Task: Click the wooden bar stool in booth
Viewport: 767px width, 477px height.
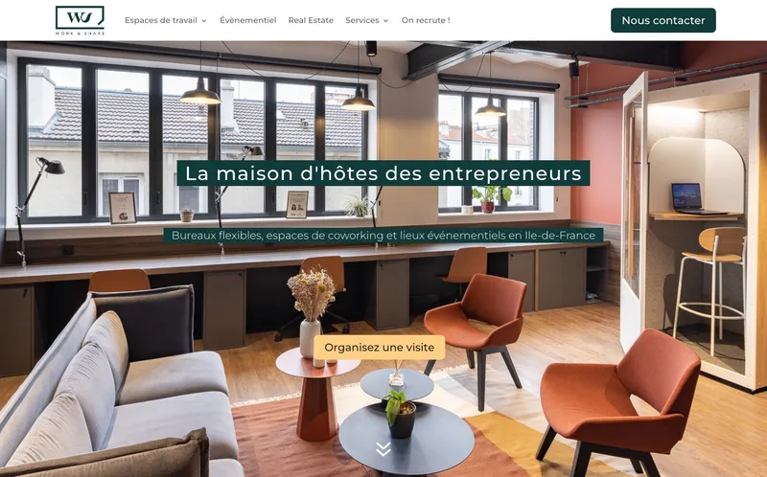Action: [710, 288]
